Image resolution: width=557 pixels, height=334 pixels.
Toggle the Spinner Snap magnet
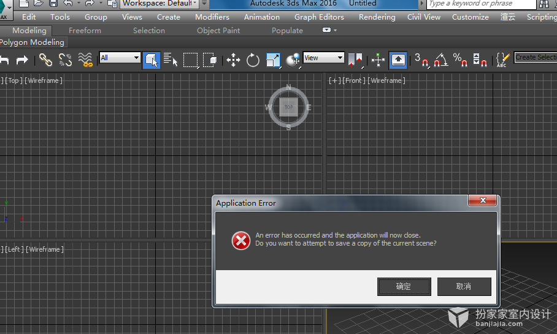(480, 60)
